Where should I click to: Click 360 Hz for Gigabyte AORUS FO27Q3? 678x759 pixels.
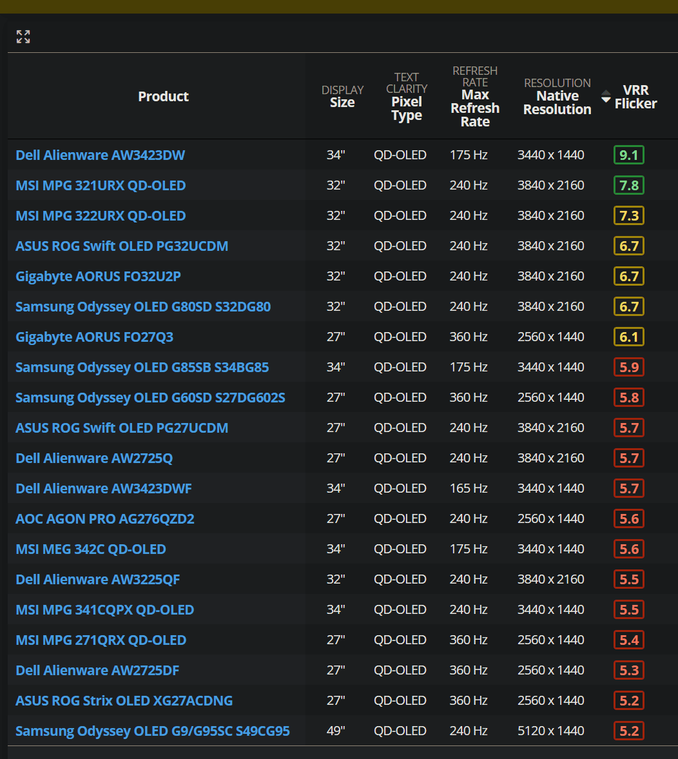coord(469,337)
